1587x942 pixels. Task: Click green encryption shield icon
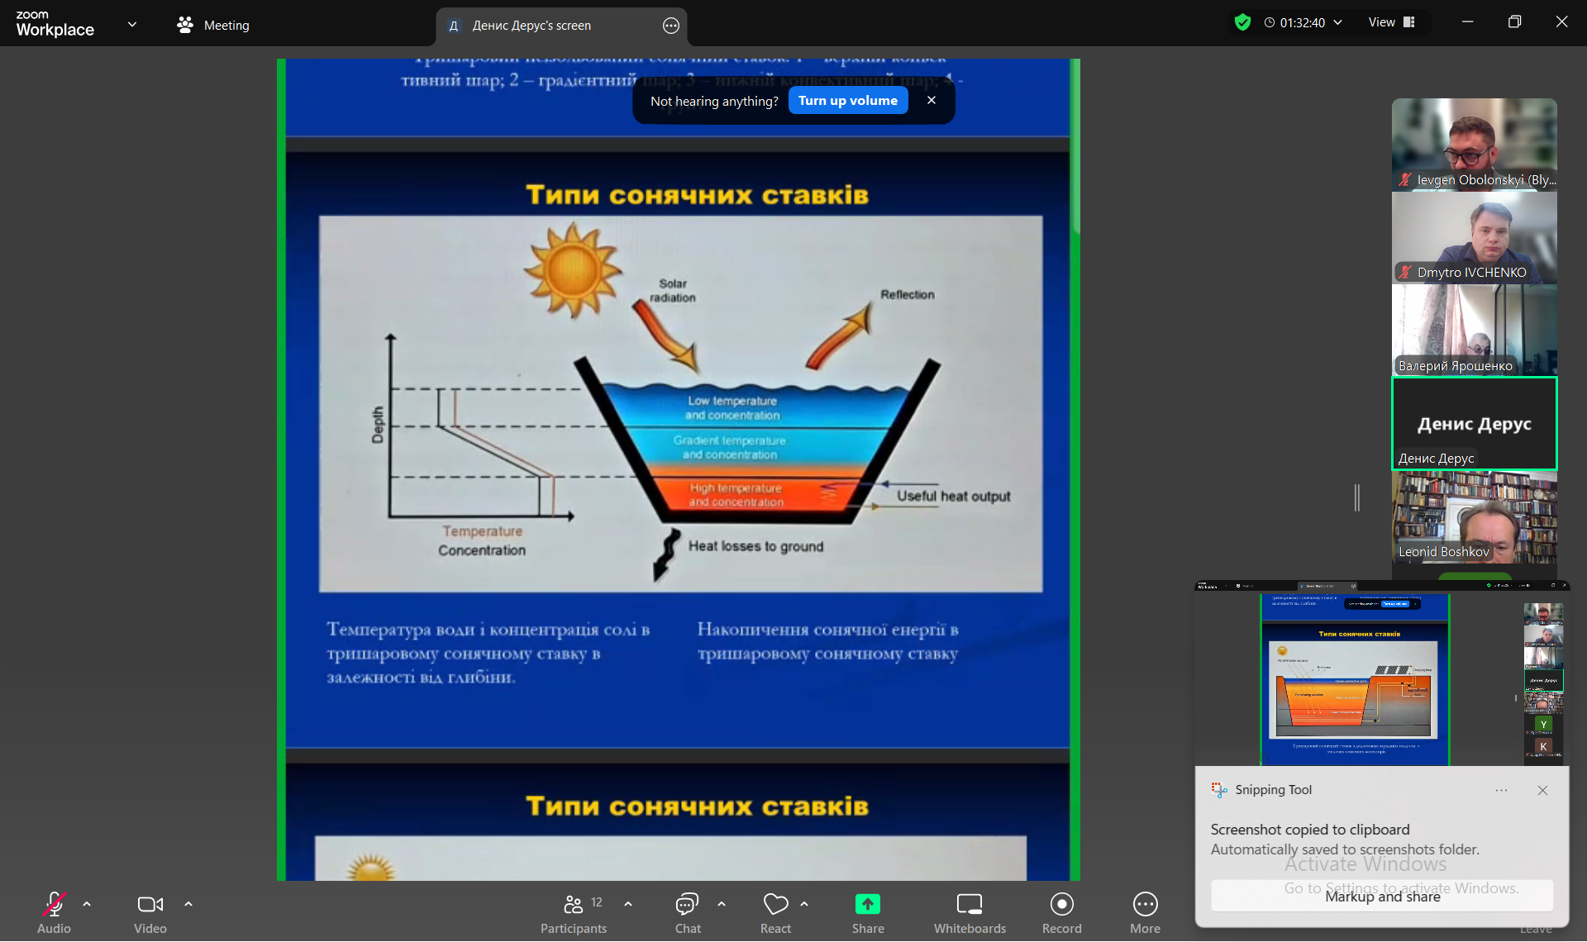pyautogui.click(x=1242, y=22)
